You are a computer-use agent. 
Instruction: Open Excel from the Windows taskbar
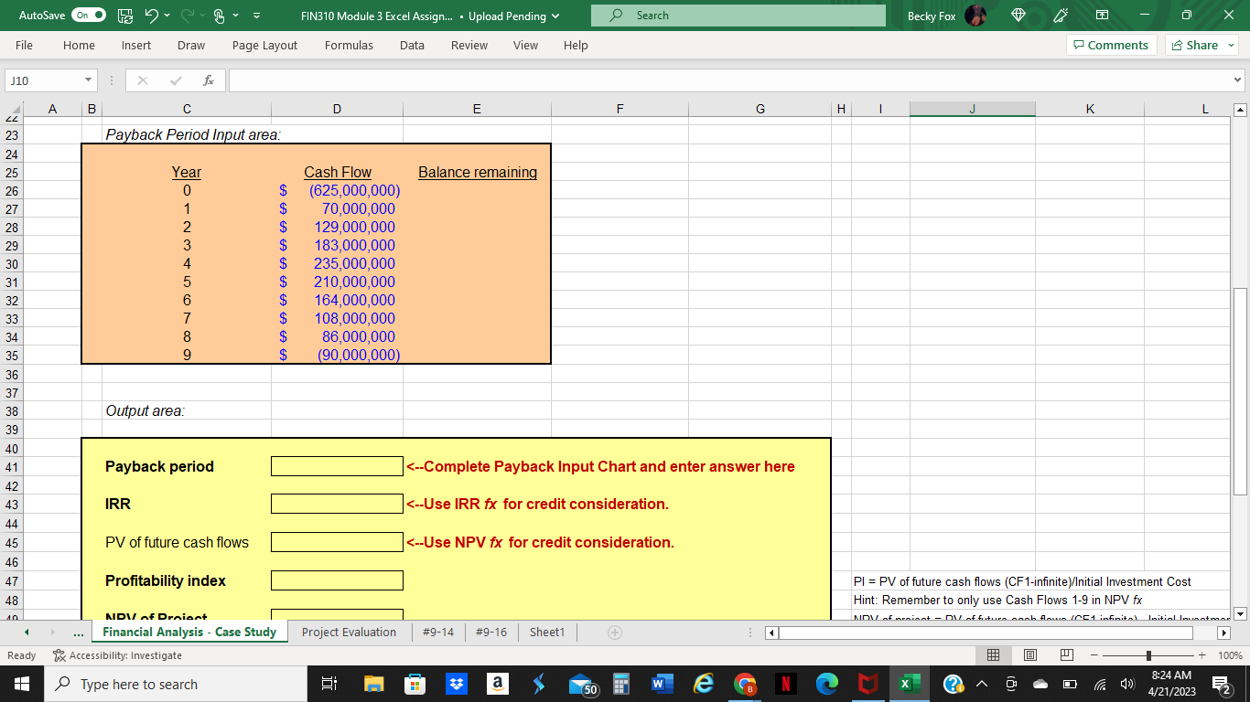909,683
